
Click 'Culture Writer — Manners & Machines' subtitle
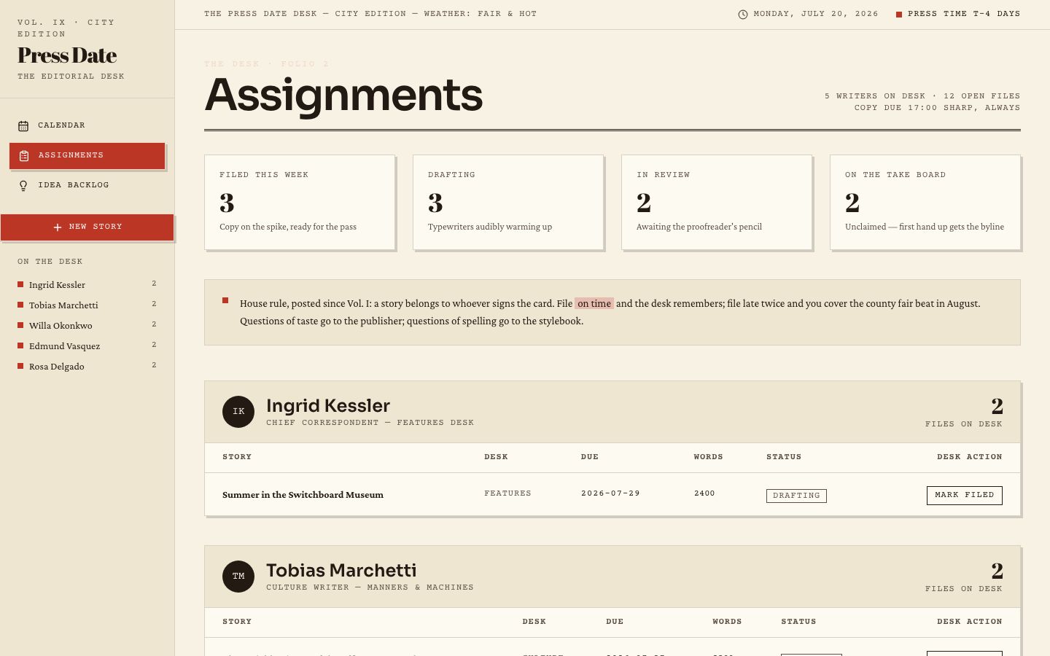pos(370,587)
